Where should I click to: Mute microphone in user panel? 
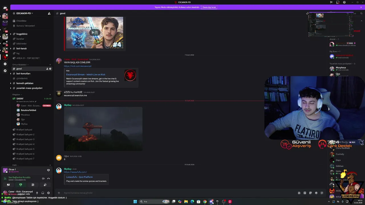[37, 193]
